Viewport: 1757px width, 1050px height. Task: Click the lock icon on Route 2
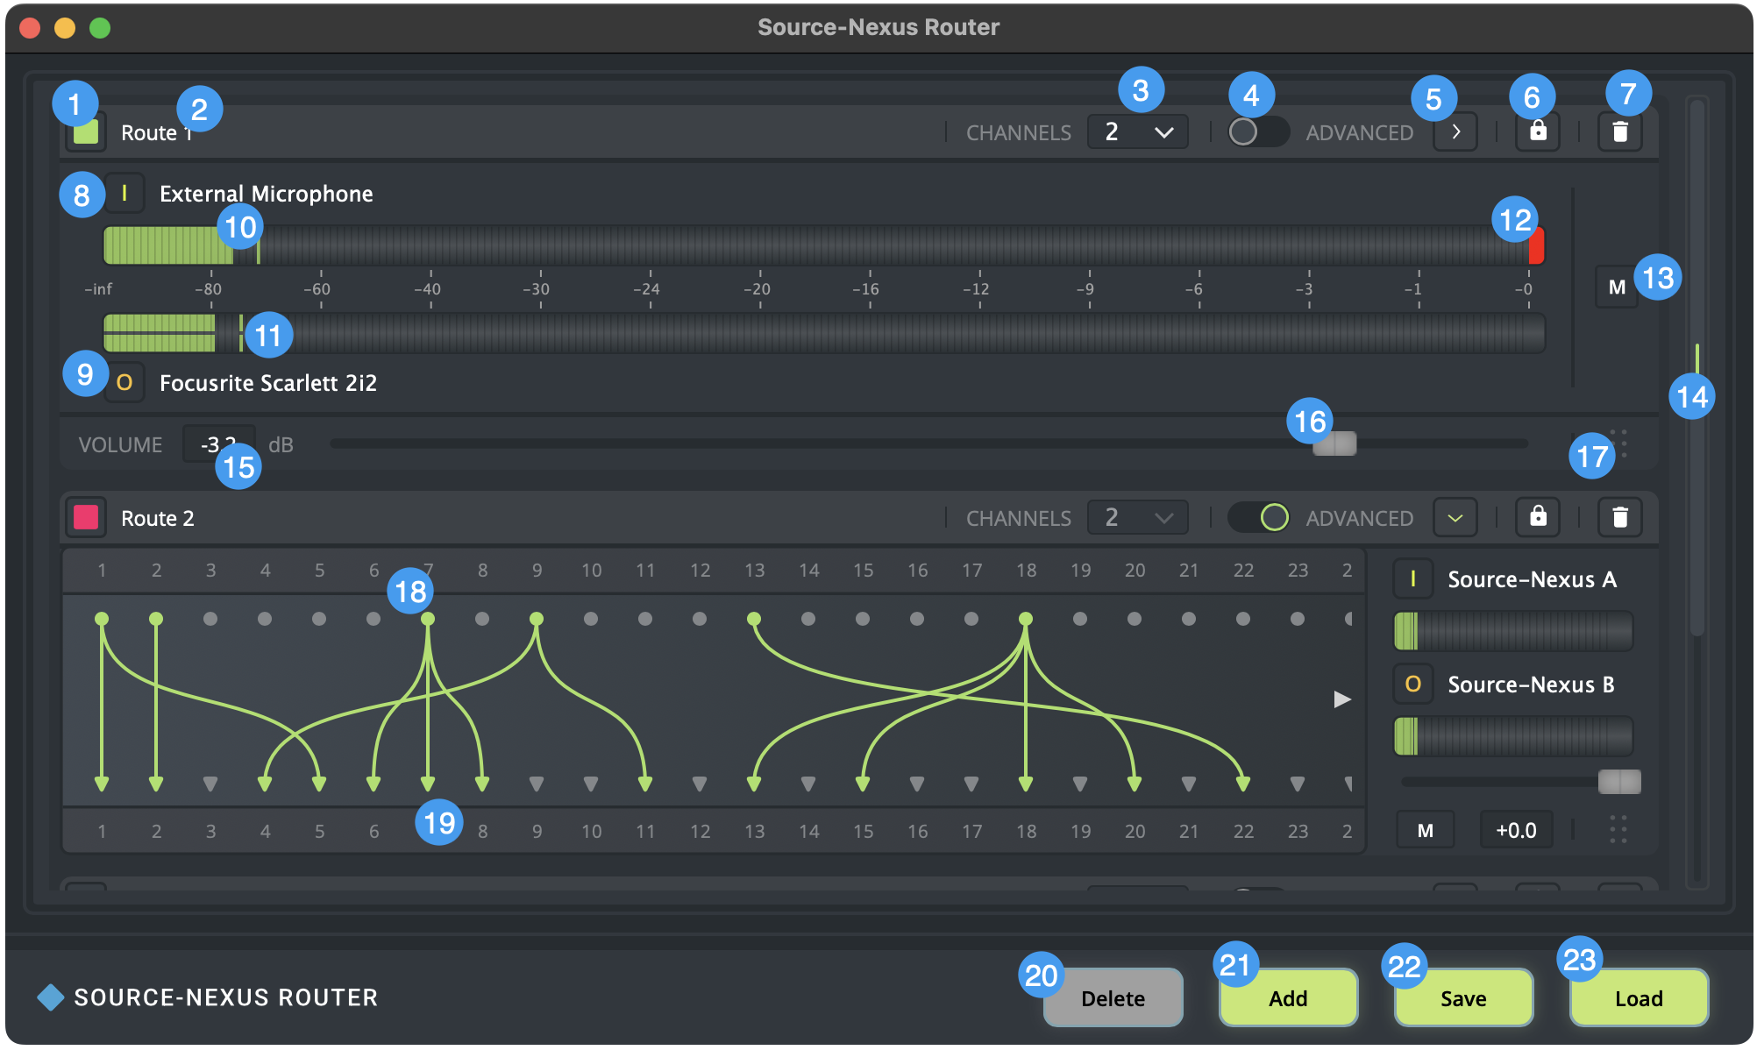click(1538, 517)
